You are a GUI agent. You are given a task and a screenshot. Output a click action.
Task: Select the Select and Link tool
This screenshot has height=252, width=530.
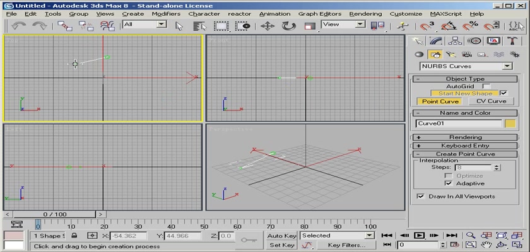tap(64, 26)
